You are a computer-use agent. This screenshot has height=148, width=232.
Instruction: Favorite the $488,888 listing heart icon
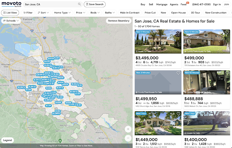click(x=227, y=73)
